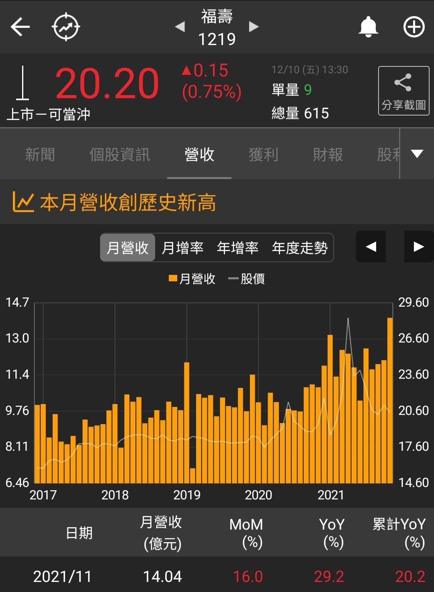Switch chart to 年增率

[x=237, y=248]
